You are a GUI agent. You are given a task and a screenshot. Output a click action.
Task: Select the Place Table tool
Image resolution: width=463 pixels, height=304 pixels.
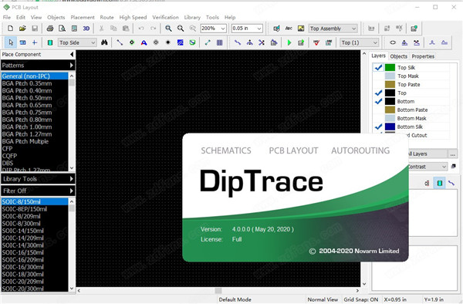220,42
